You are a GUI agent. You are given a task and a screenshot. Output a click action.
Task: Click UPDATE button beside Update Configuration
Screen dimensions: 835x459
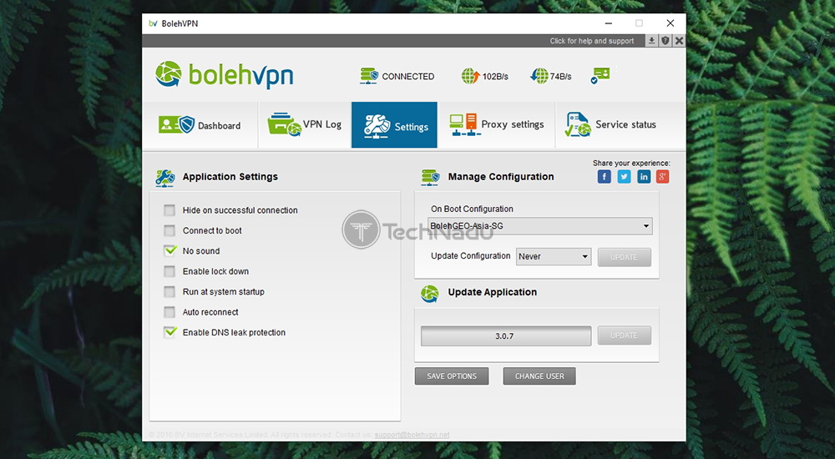click(x=624, y=257)
